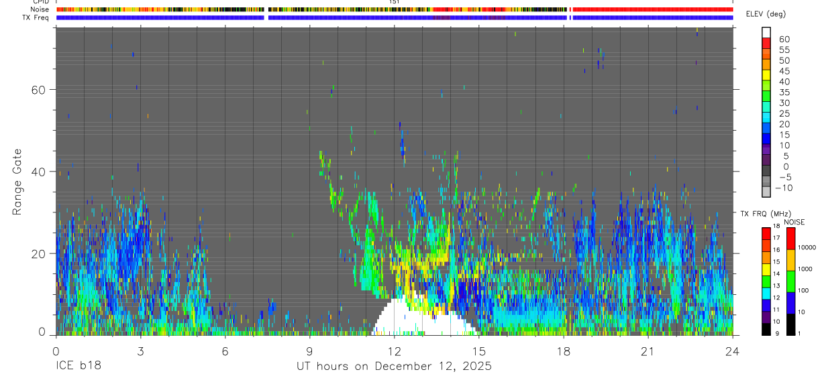Click the TX Freq row label at top left
The image size is (824, 380).
36,17
